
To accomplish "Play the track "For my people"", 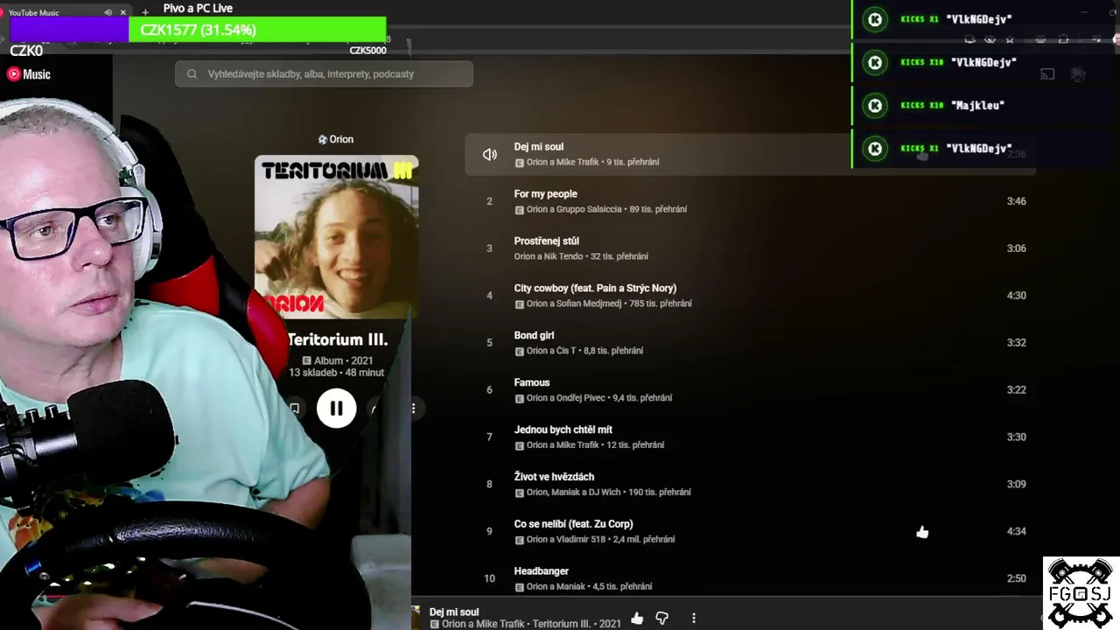I will click(546, 194).
